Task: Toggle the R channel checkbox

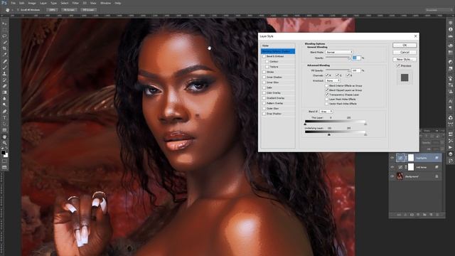Action: [x=327, y=75]
